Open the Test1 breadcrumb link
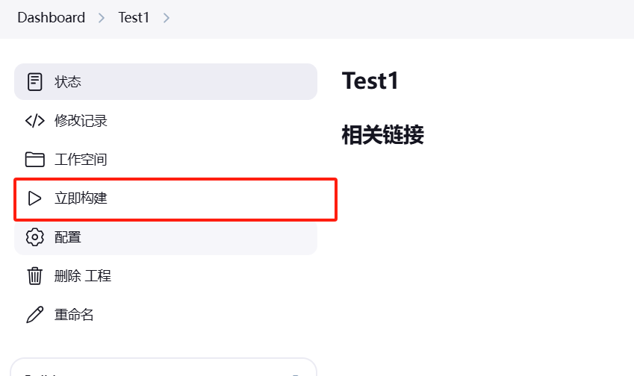 [134, 17]
